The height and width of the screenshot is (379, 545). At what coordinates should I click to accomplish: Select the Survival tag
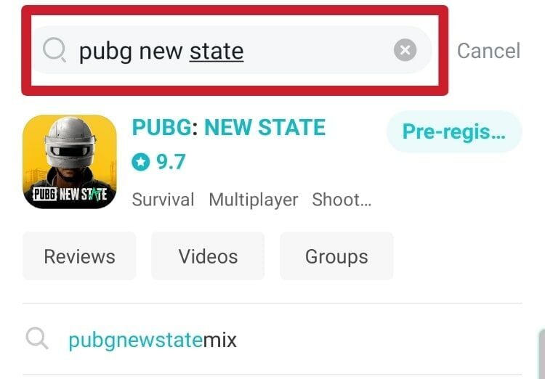(163, 200)
